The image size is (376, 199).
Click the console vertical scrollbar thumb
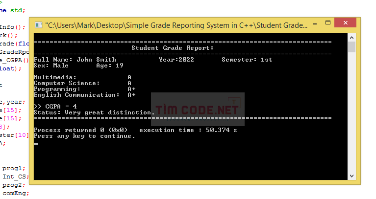click(x=352, y=47)
